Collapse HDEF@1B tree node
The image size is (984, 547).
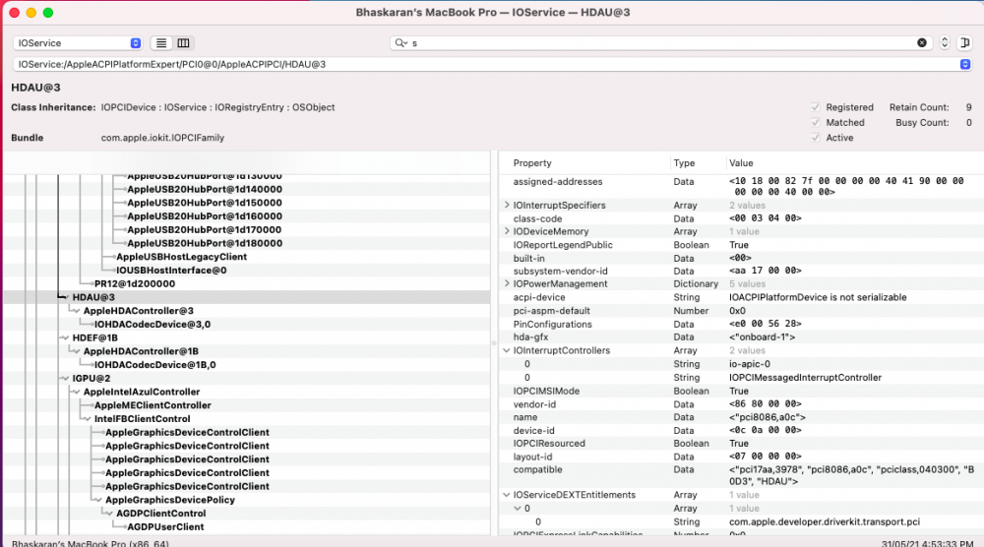65,337
